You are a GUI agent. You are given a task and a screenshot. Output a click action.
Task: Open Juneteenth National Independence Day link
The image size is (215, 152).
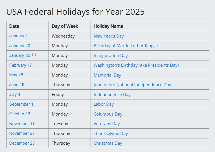132,85
